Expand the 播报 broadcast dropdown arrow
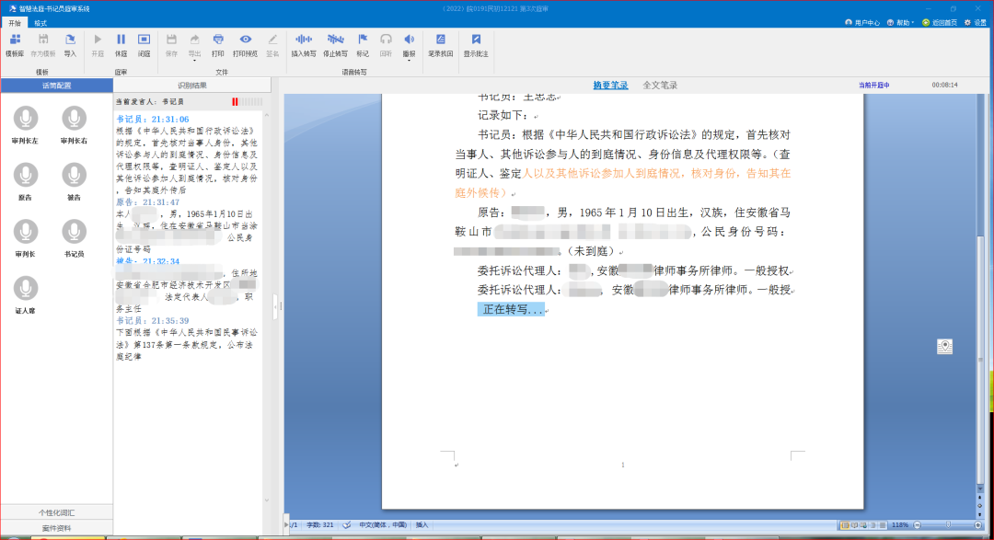994x540 pixels. point(410,60)
